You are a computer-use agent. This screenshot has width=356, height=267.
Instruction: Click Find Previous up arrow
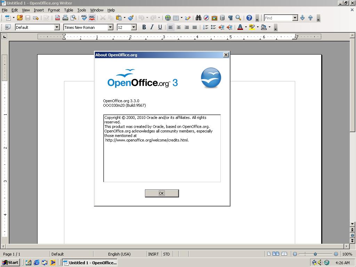click(310, 18)
